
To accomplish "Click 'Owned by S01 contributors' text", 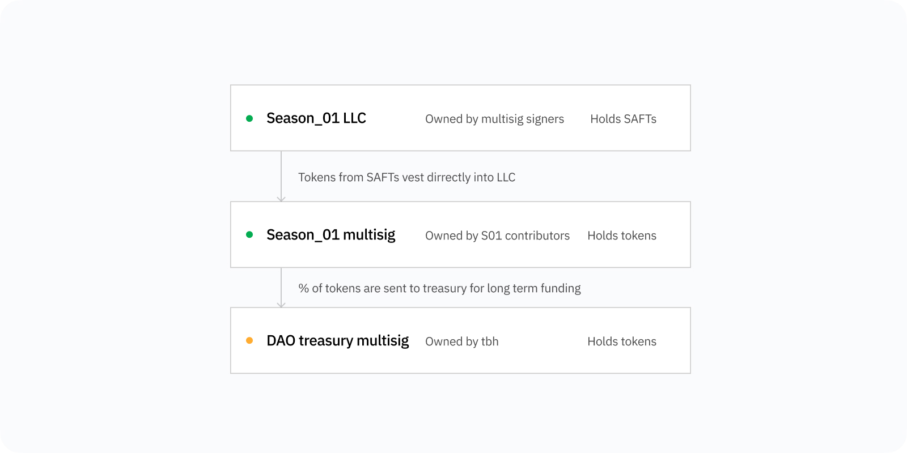I will [x=498, y=236].
